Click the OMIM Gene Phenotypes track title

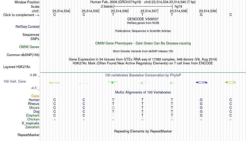click(143, 43)
